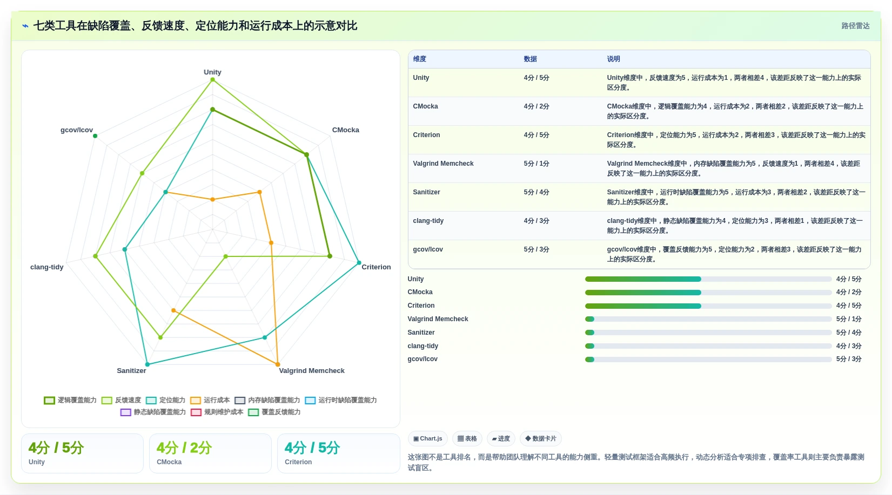Click the 说明 column header
Image resolution: width=892 pixels, height=495 pixels.
tap(613, 59)
